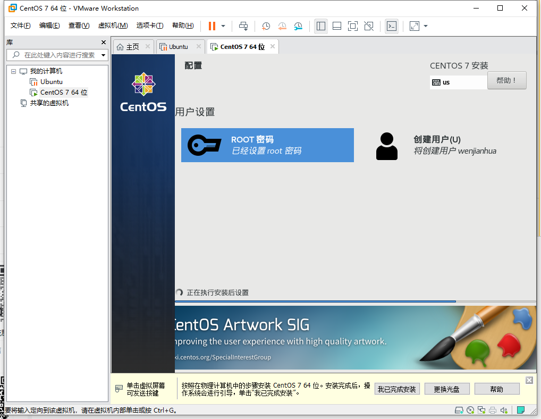Open the ROOT 密码 settings

[267, 145]
